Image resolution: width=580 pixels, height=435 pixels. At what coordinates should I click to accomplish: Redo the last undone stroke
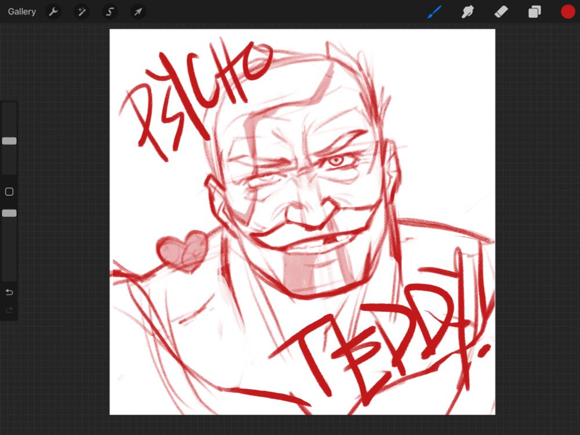(9, 310)
